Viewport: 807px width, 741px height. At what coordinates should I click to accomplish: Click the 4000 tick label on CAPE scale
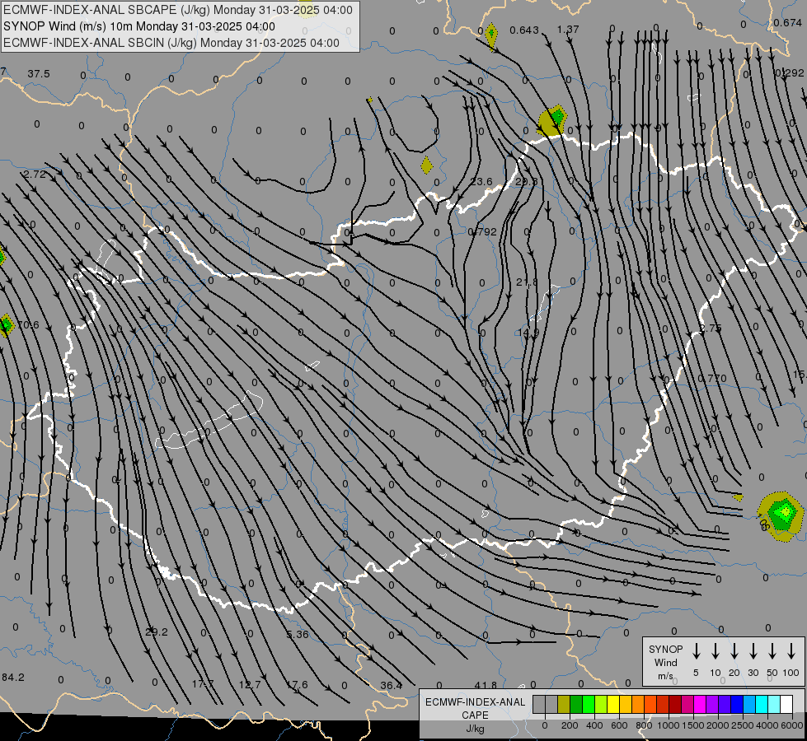click(767, 725)
